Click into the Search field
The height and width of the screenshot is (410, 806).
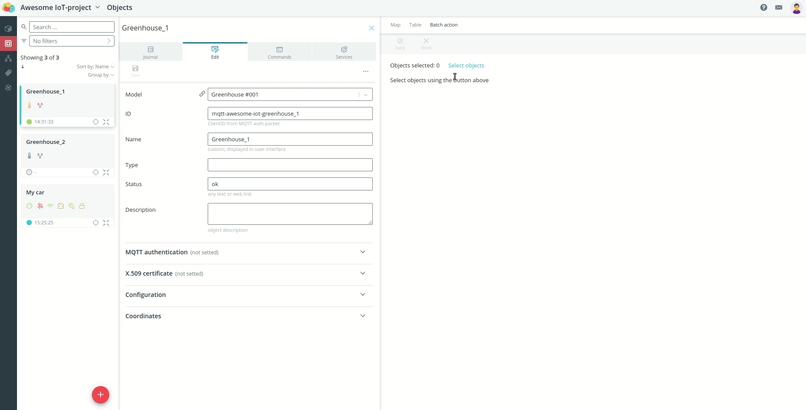pyautogui.click(x=72, y=27)
